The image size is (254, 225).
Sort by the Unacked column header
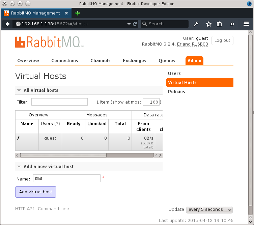(x=97, y=123)
